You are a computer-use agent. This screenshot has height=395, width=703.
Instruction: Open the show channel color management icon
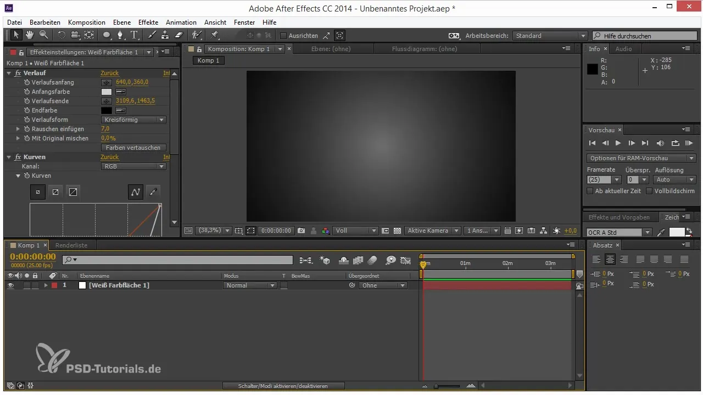pos(326,231)
